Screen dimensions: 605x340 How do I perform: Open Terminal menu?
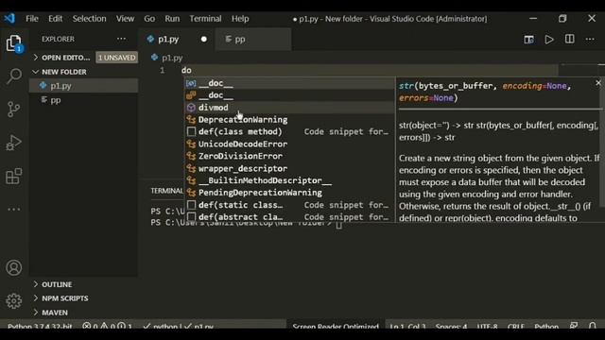[205, 19]
